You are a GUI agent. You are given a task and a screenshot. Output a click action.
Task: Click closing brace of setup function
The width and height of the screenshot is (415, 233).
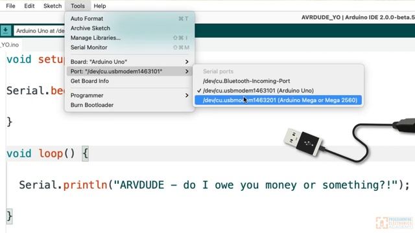click(9, 122)
